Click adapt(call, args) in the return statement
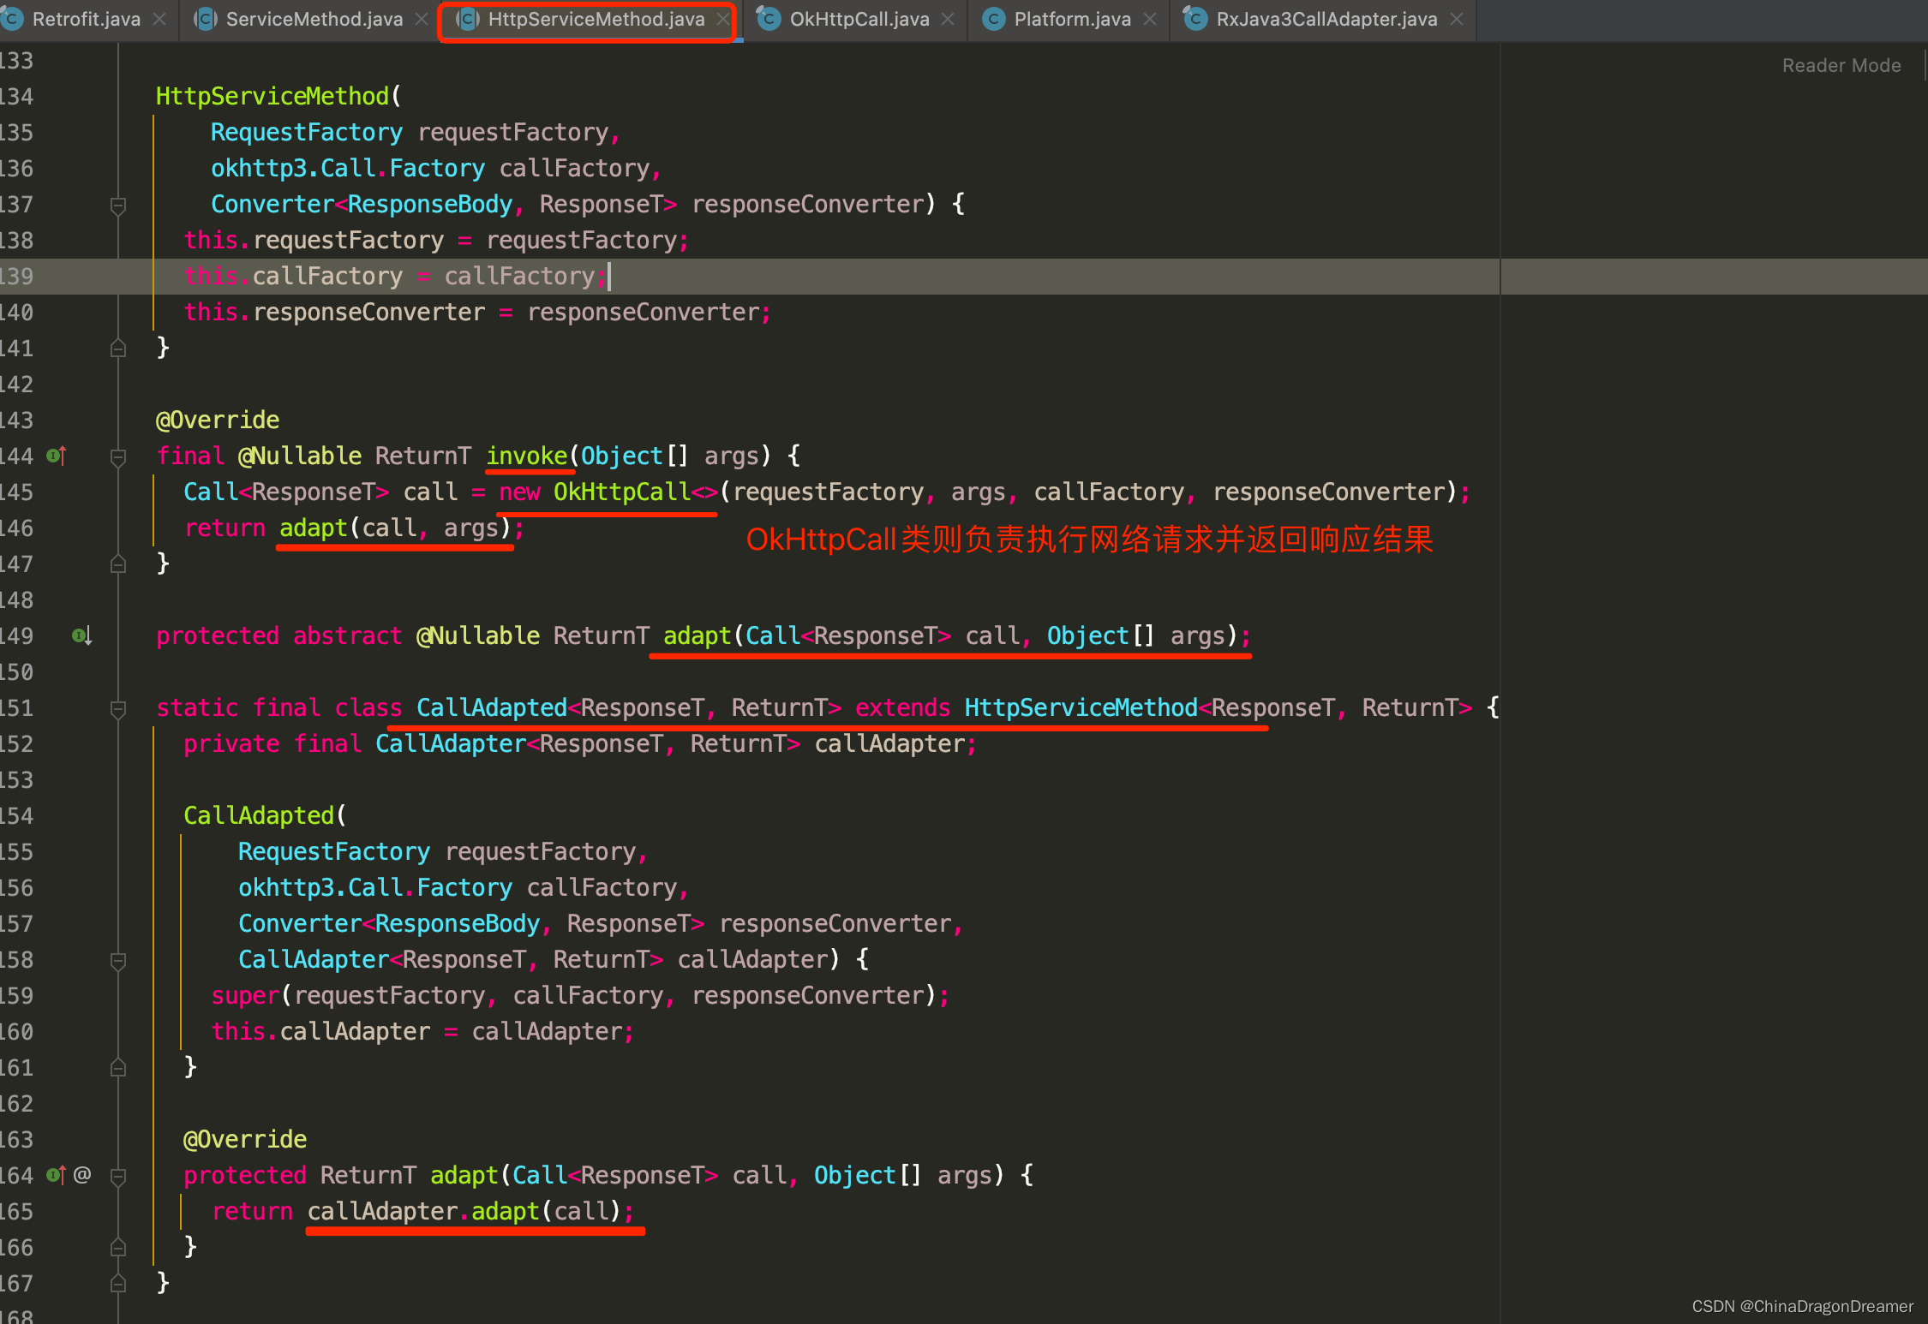This screenshot has width=1928, height=1324. click(395, 528)
